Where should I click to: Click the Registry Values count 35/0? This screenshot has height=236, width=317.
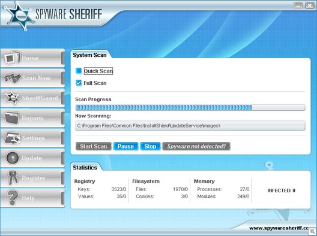121,196
